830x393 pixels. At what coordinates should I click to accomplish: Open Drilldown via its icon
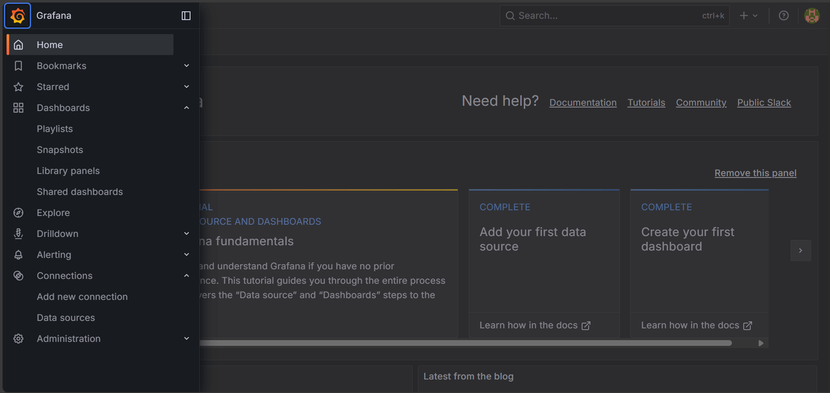[18, 234]
